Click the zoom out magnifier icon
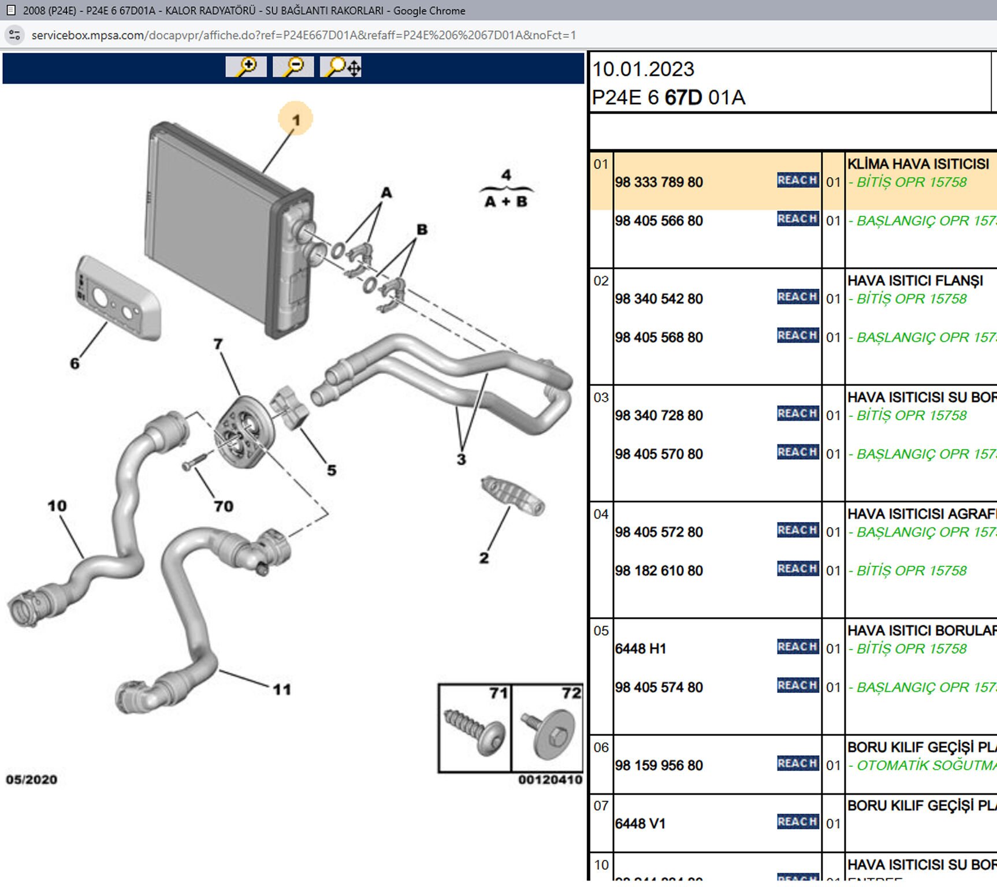The image size is (997, 887). click(x=293, y=67)
